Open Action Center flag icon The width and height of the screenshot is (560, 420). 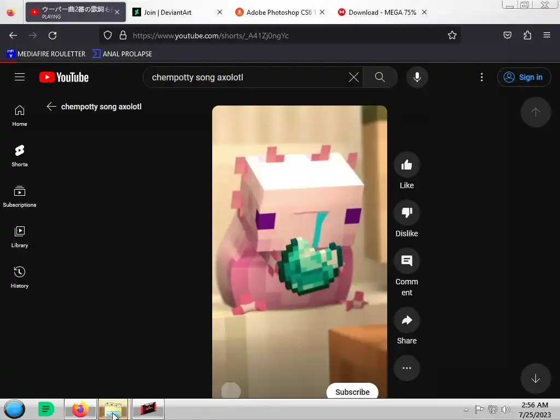tap(479, 410)
